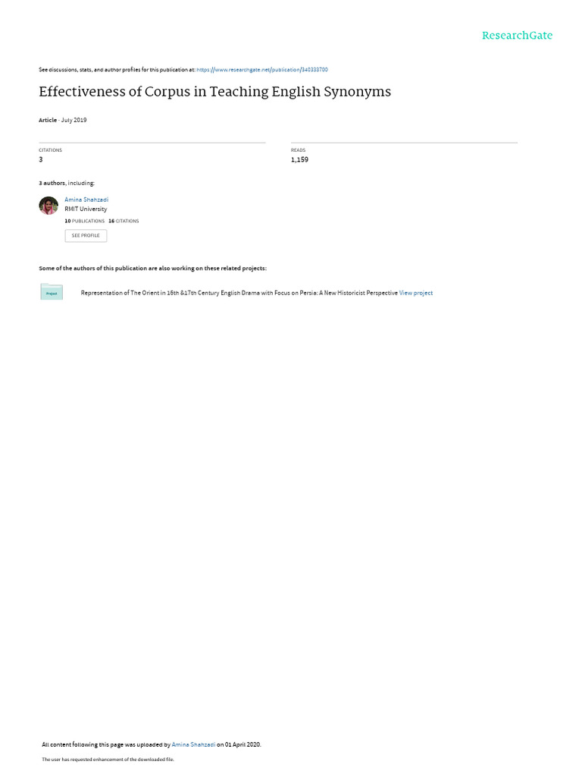The image size is (582, 777).
Task: Click the 16 CITATIONS author stat
Action: (124, 221)
